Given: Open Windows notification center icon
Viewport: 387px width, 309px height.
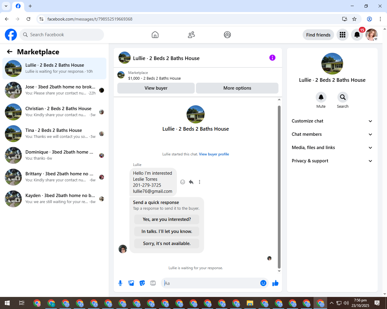Looking at the screenshot, I should [377, 303].
